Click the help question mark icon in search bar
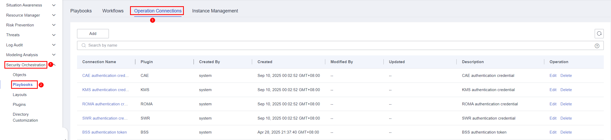The width and height of the screenshot is (611, 140). pos(597,46)
